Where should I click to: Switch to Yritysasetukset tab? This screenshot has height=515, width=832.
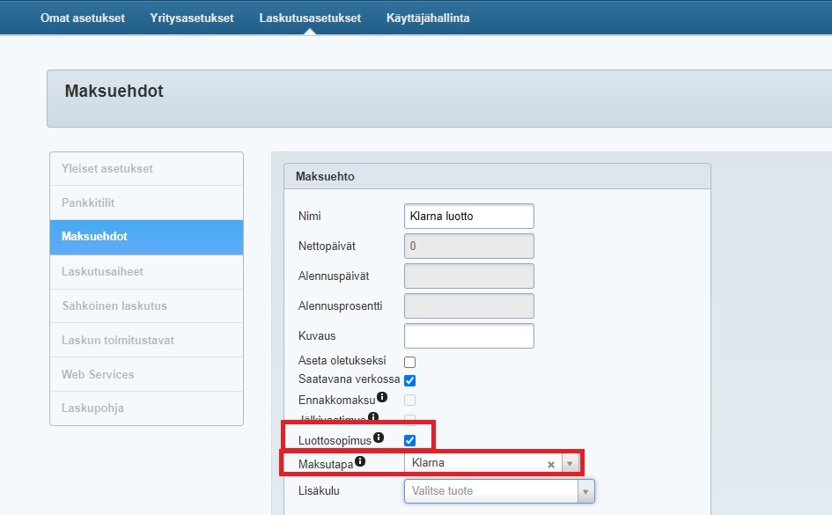coord(192,18)
